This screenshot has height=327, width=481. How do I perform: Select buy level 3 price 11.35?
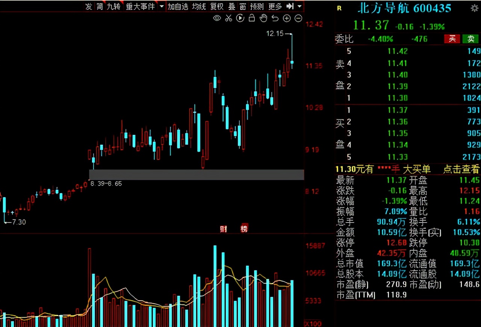tap(398, 133)
